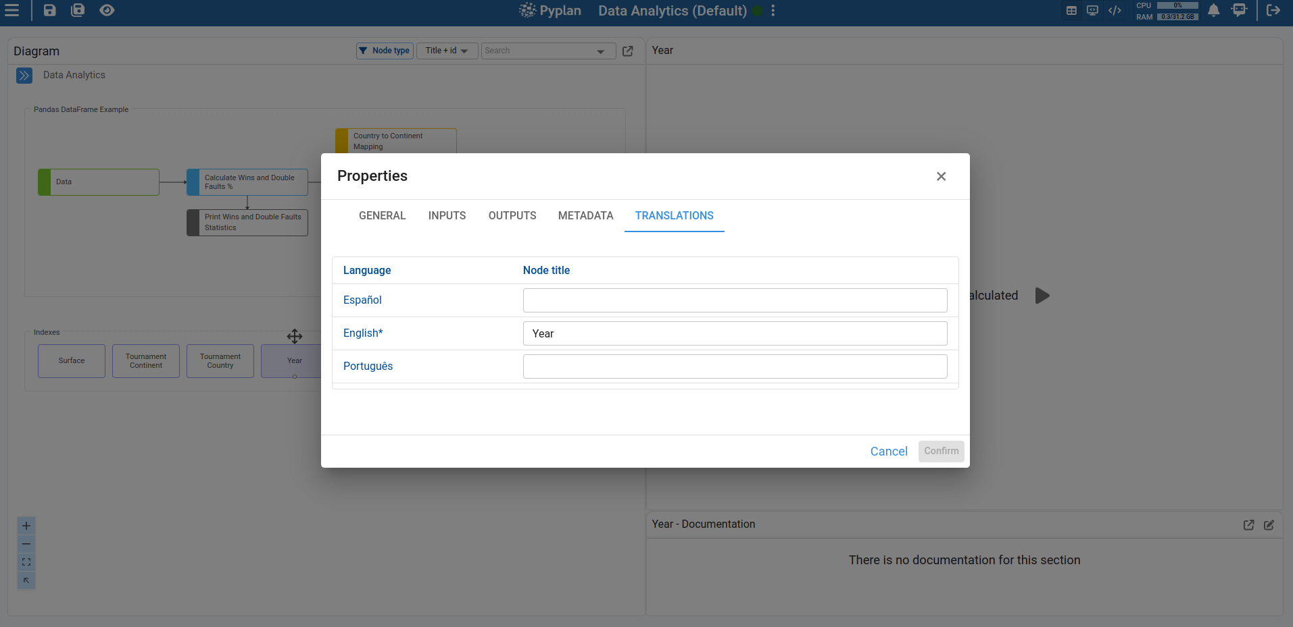
Task: Toggle the eye preview icon
Action: [107, 10]
